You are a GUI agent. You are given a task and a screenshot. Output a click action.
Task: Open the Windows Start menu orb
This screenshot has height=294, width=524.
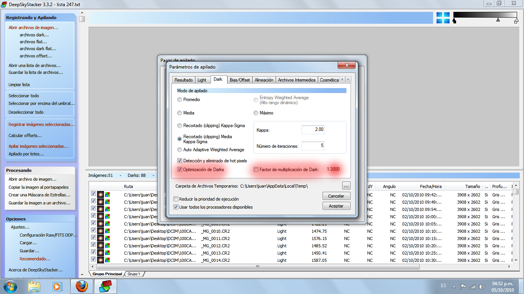coord(10,286)
